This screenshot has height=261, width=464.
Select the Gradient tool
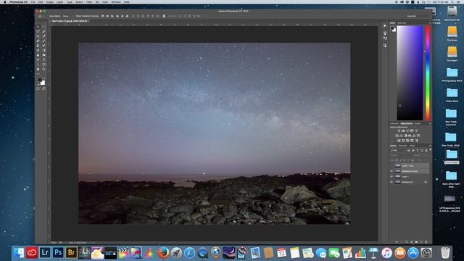click(x=44, y=50)
